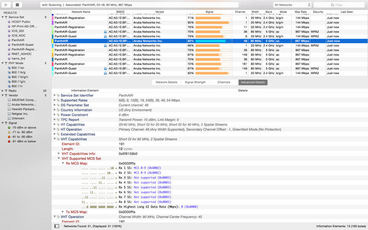The width and height of the screenshot is (368, 230).
Task: Filter by red -91 dBm or below signal
Action: (x=23, y=141)
